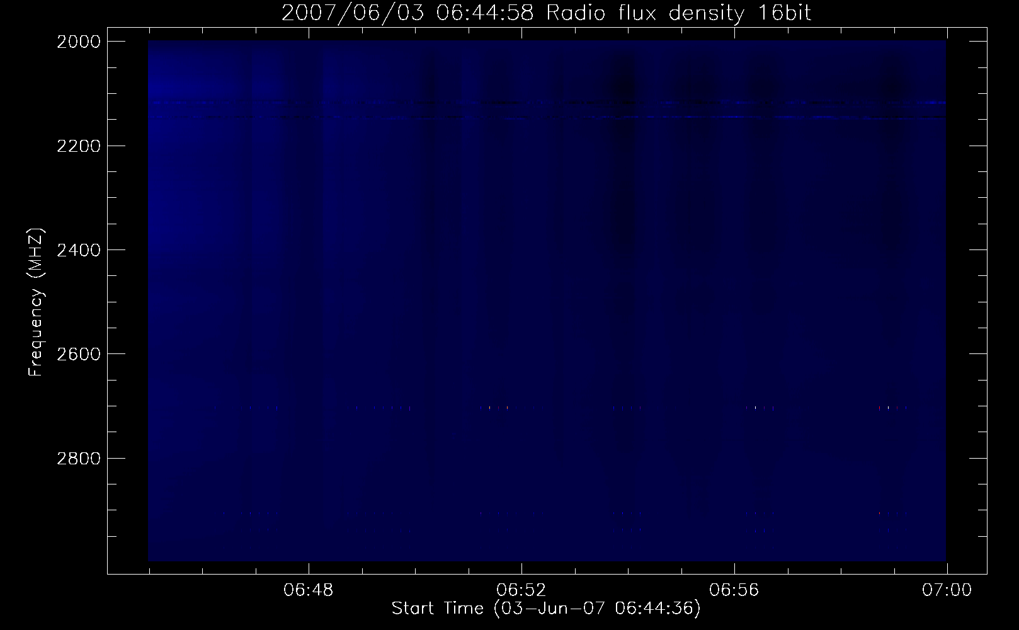Screen dimensions: 1019x630
Task: Select the 2600 frequency tick label
Action: click(x=78, y=354)
